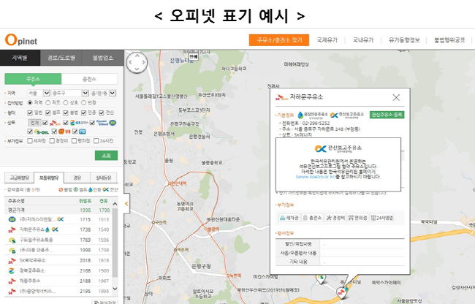Image resolution: width=475 pixels, height=304 pixels.
Task: Switch to the 경로/도로별 tab
Action: pos(61,58)
